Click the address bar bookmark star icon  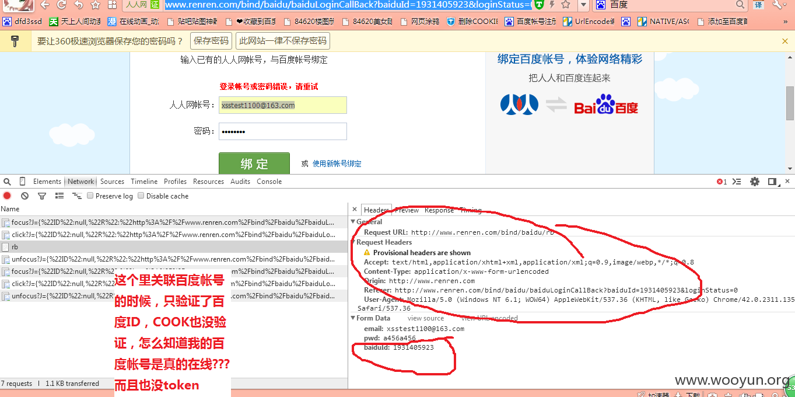[565, 5]
